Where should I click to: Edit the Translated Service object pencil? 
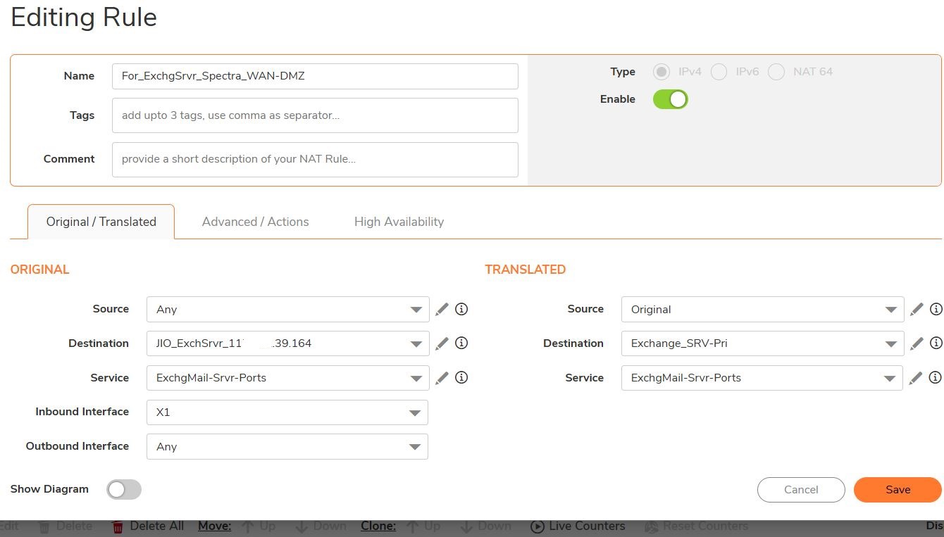pos(917,378)
